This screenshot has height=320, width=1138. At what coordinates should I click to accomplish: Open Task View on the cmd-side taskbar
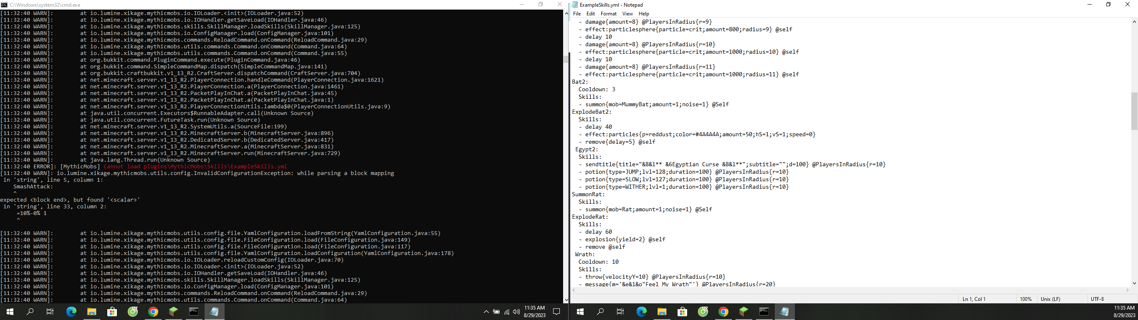click(51, 312)
